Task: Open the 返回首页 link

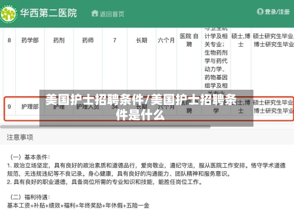Action: (112, 14)
